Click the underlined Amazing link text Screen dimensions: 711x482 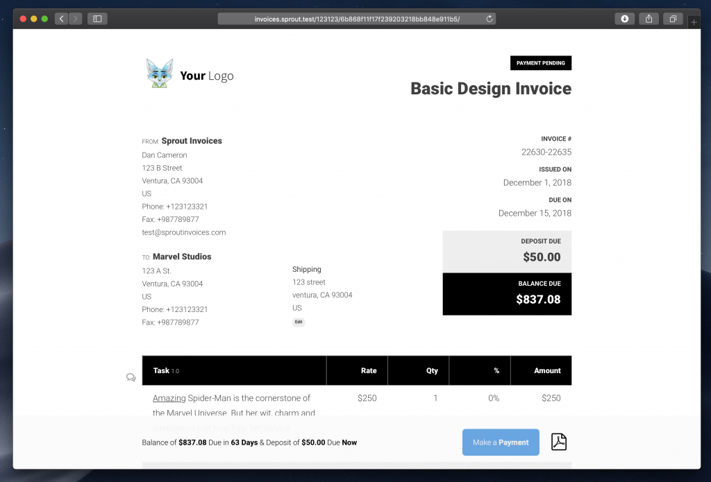169,398
